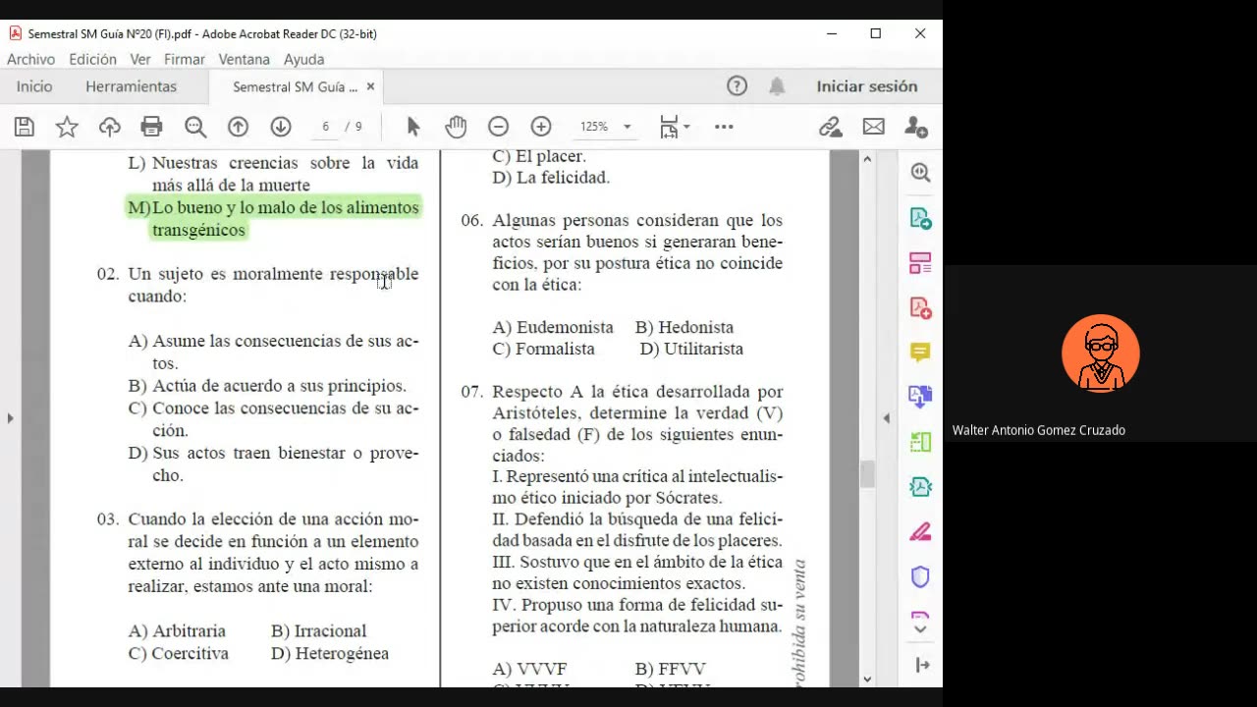Open the Ver menu
Screen dimensions: 1257x707
point(140,59)
